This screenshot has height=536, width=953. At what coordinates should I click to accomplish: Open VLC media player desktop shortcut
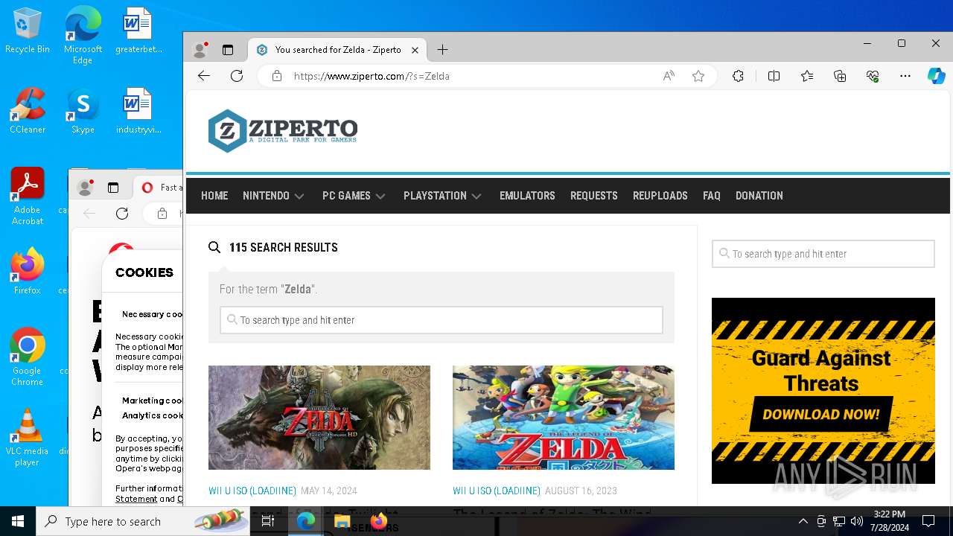click(28, 438)
